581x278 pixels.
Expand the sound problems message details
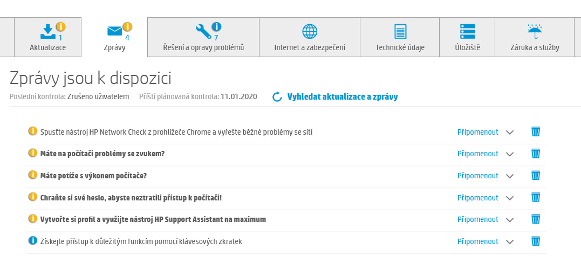(x=510, y=154)
